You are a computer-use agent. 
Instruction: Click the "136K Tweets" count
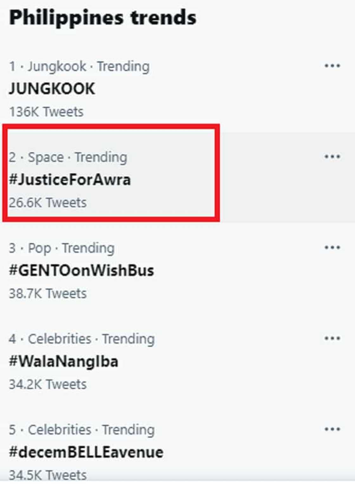46,112
